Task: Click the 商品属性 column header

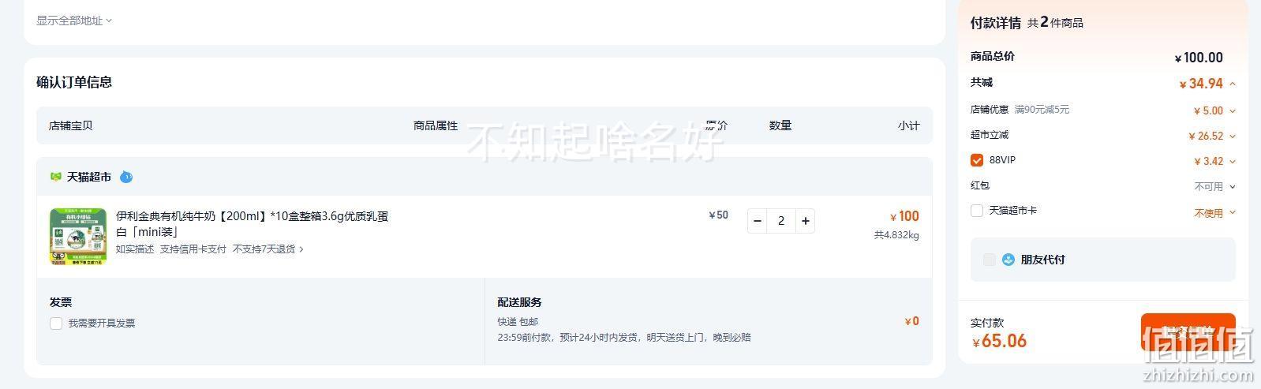Action: (436, 125)
